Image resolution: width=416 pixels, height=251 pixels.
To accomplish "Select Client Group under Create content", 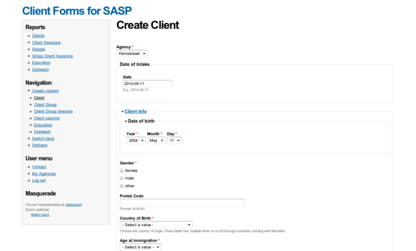I will 45,105.
